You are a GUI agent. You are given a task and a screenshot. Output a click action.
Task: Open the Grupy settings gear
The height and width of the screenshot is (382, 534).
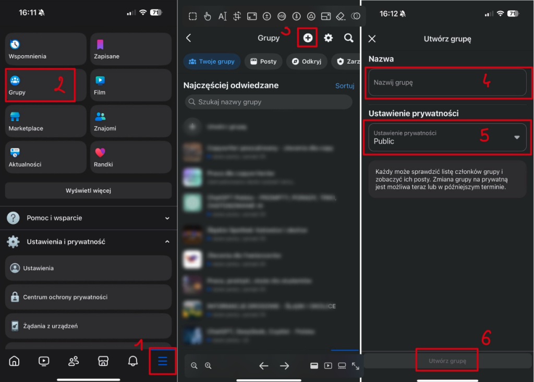tap(328, 38)
